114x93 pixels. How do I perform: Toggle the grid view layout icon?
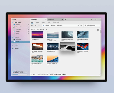point(98,30)
